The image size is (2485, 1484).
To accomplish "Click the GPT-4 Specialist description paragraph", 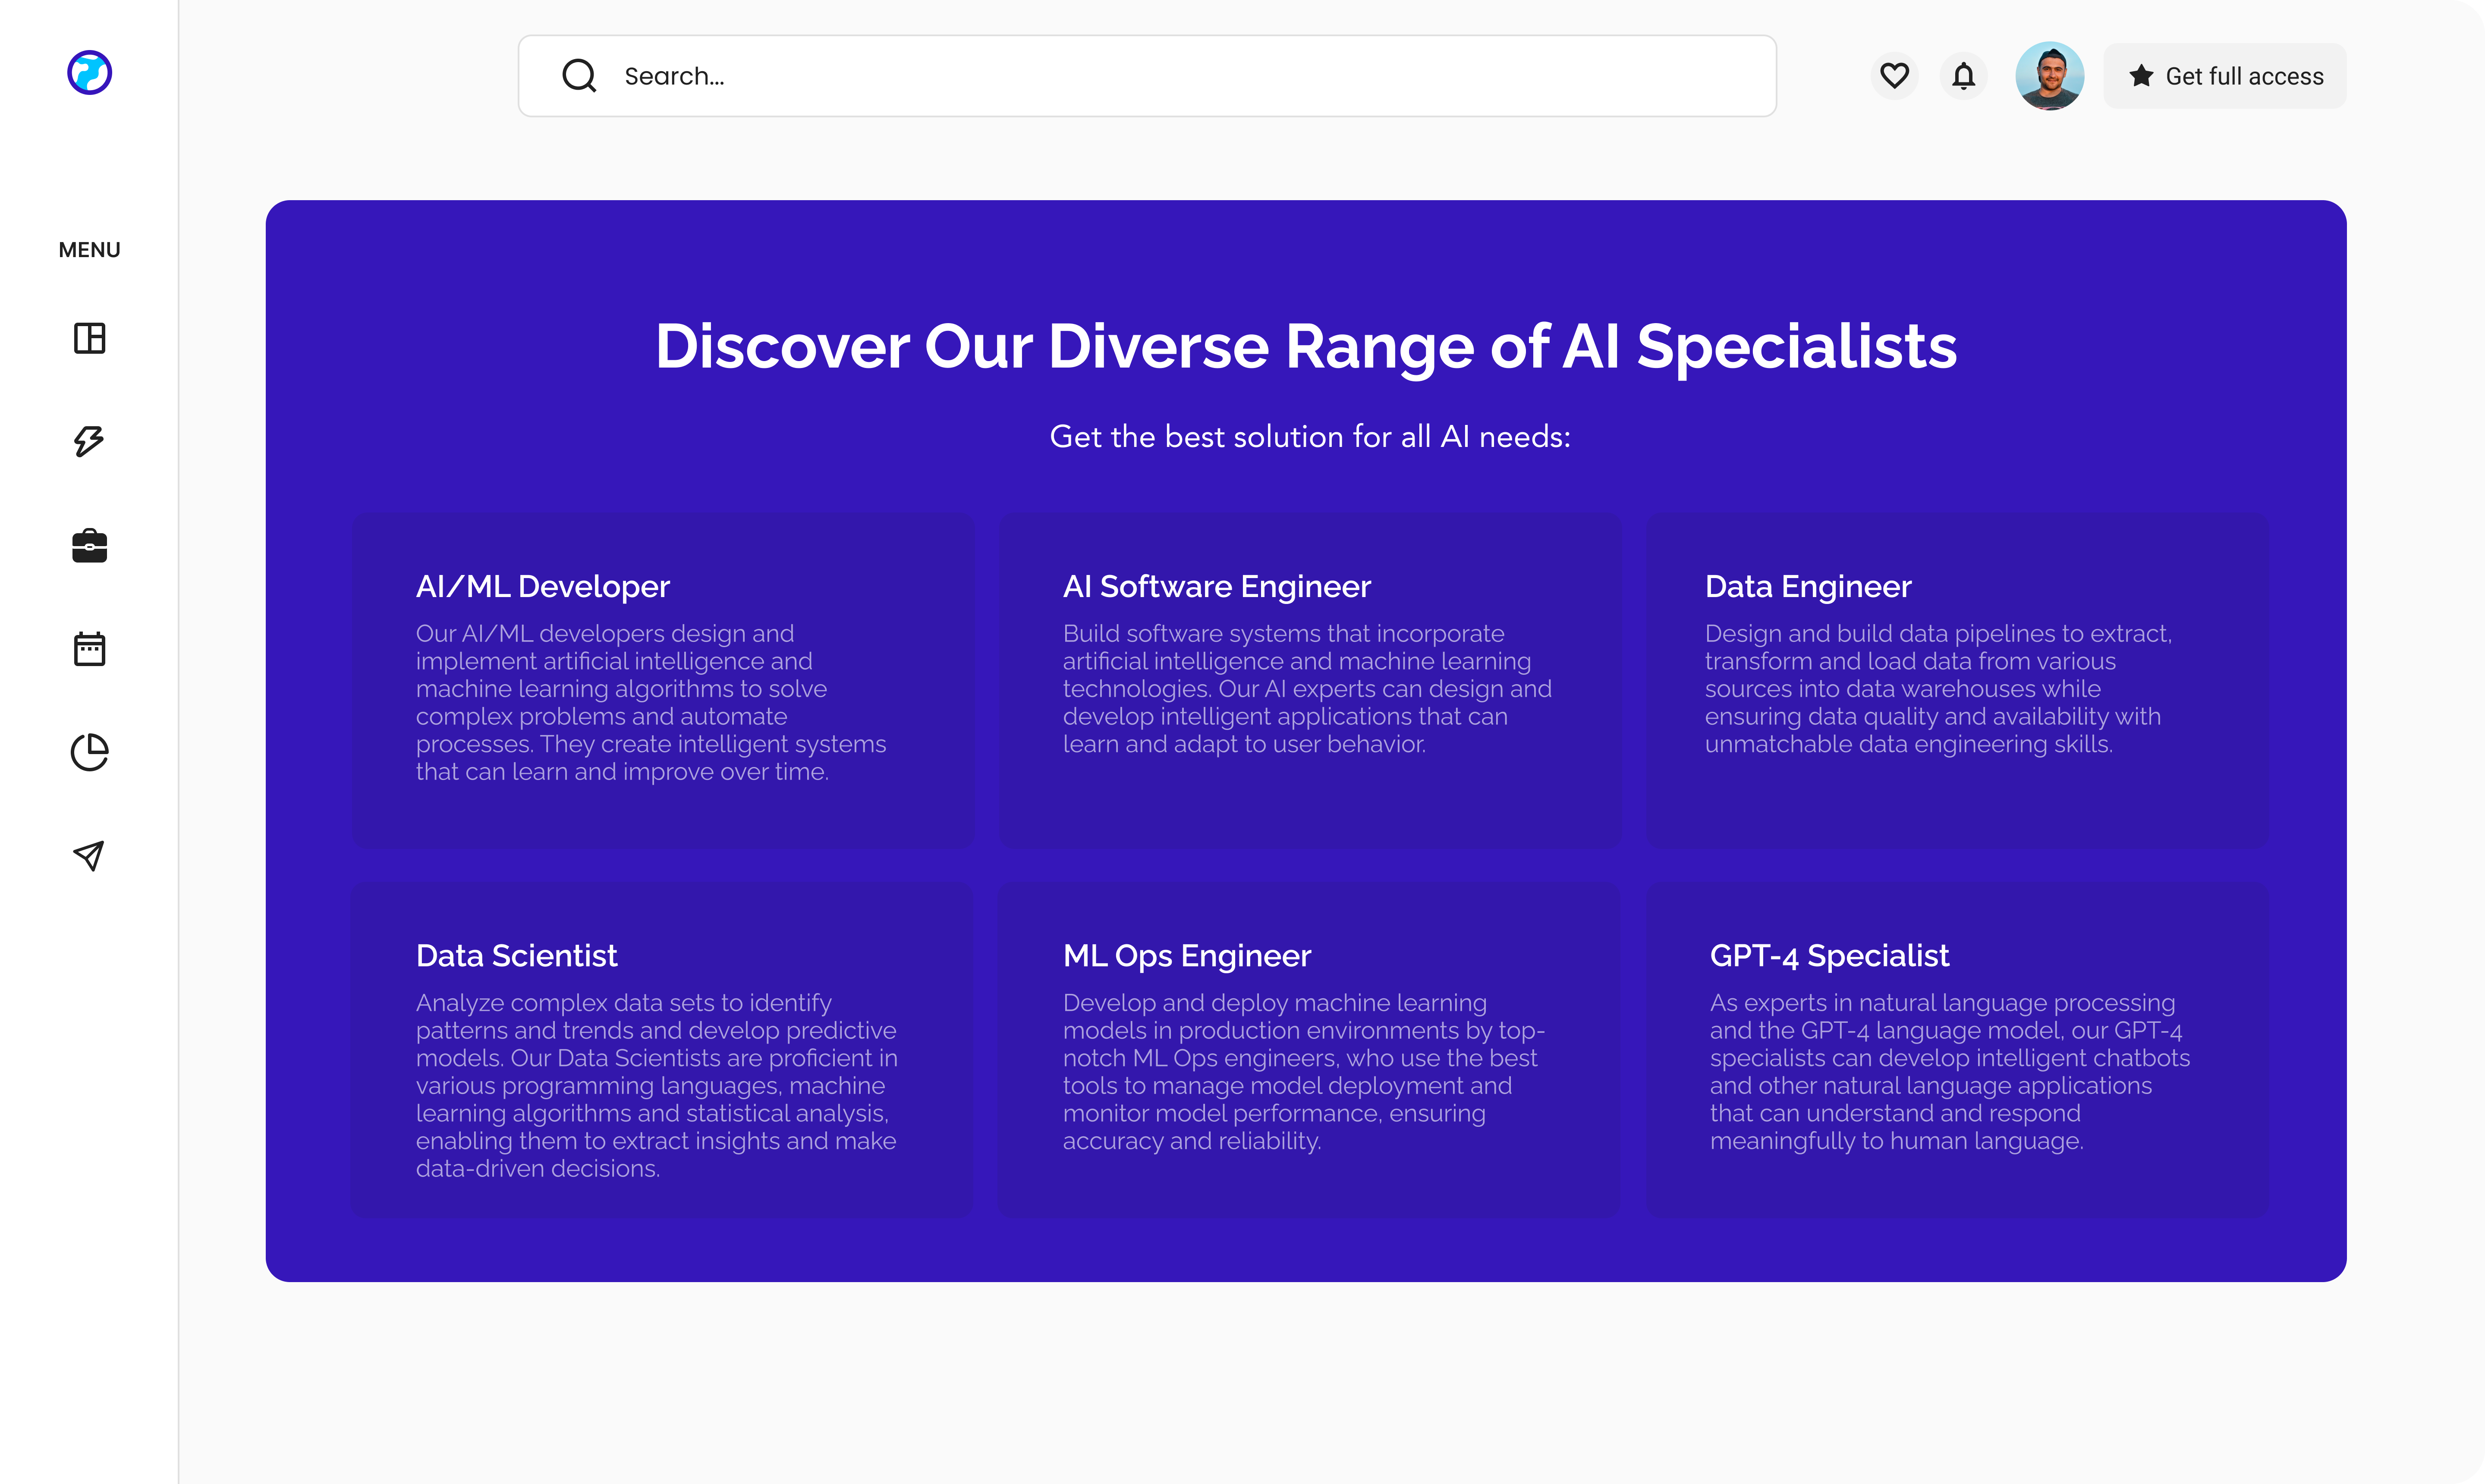I will [x=1950, y=1072].
